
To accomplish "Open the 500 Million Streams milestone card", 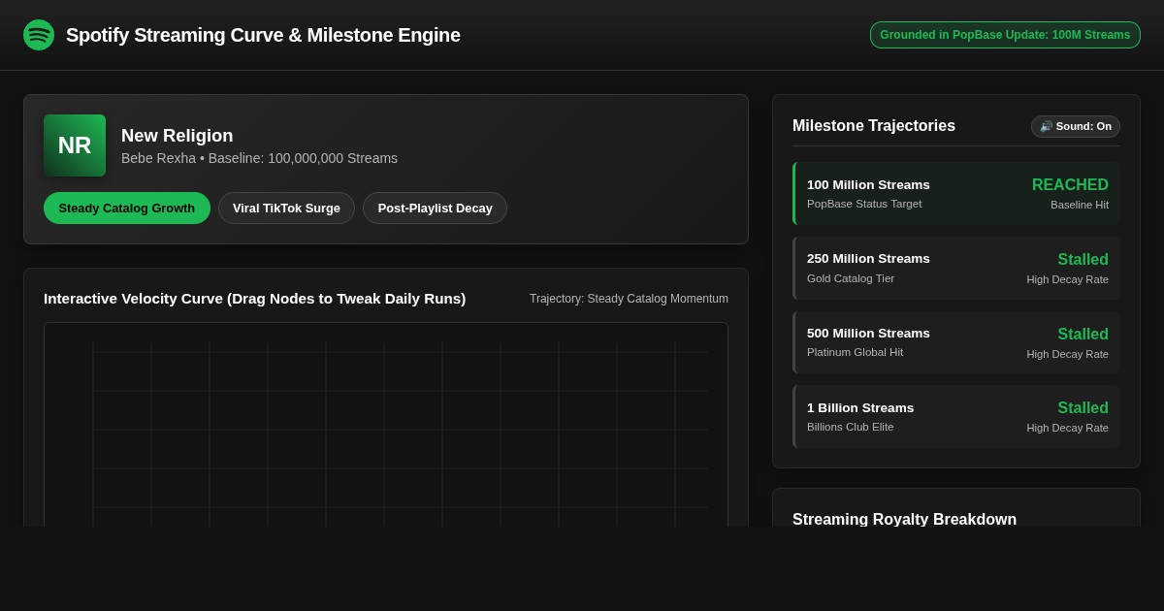I will coord(956,342).
